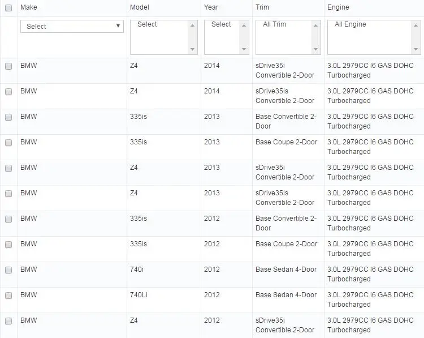
Task: Open the Make Select dropdown
Action: tap(72, 26)
